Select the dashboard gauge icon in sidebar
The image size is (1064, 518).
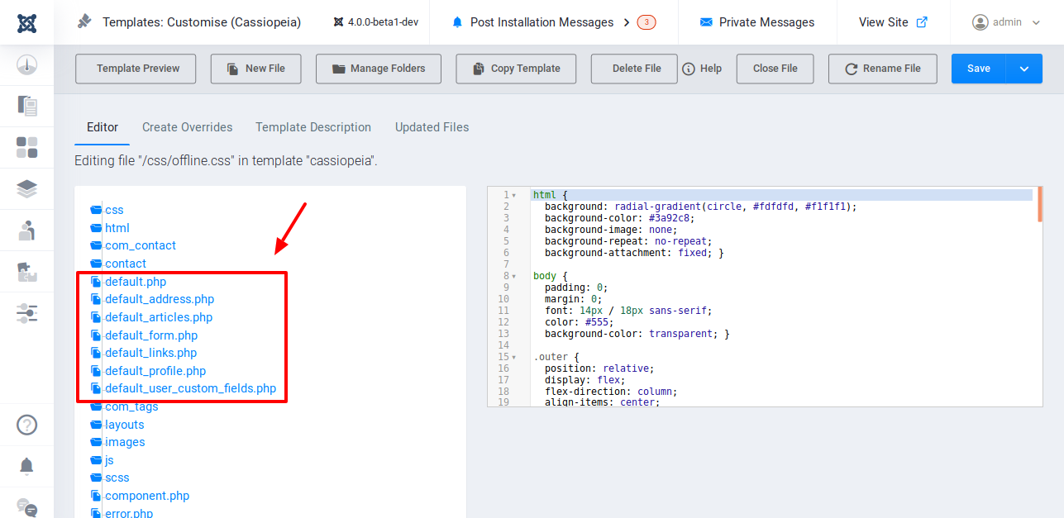[x=26, y=64]
